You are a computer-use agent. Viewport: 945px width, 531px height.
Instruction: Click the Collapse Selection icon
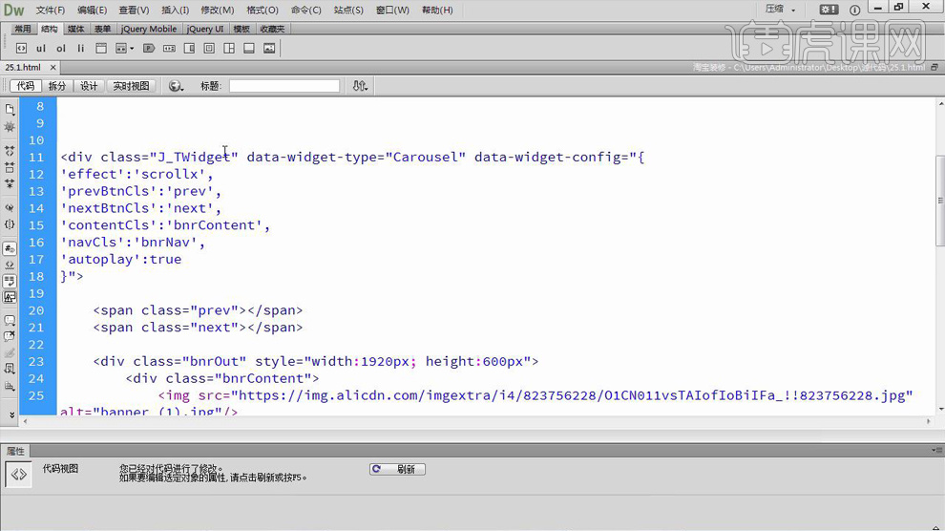tap(10, 167)
